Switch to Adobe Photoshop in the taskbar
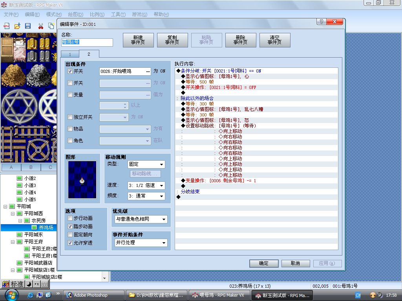The width and height of the screenshot is (402, 301). point(94,295)
